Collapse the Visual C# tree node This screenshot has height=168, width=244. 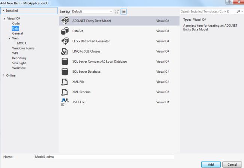[5, 18]
